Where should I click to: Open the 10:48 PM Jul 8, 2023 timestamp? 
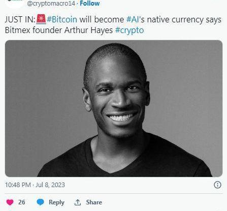point(35,185)
